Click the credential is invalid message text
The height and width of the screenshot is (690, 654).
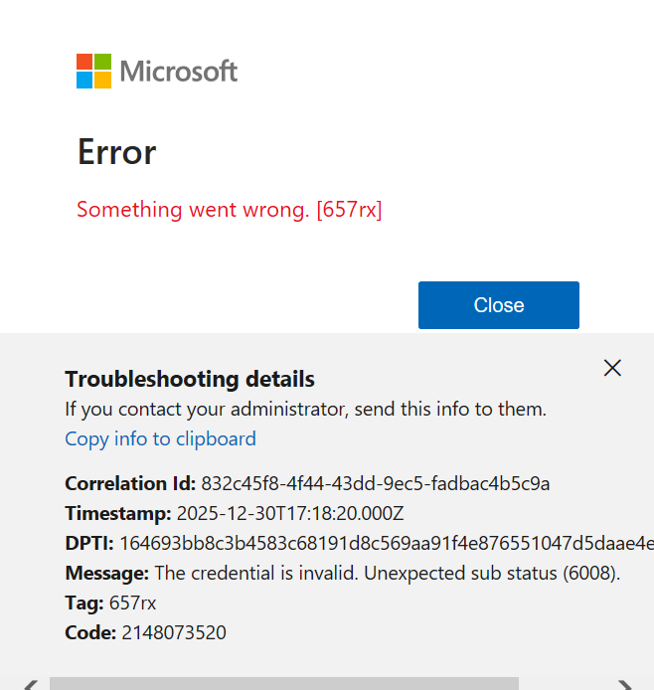tap(388, 574)
